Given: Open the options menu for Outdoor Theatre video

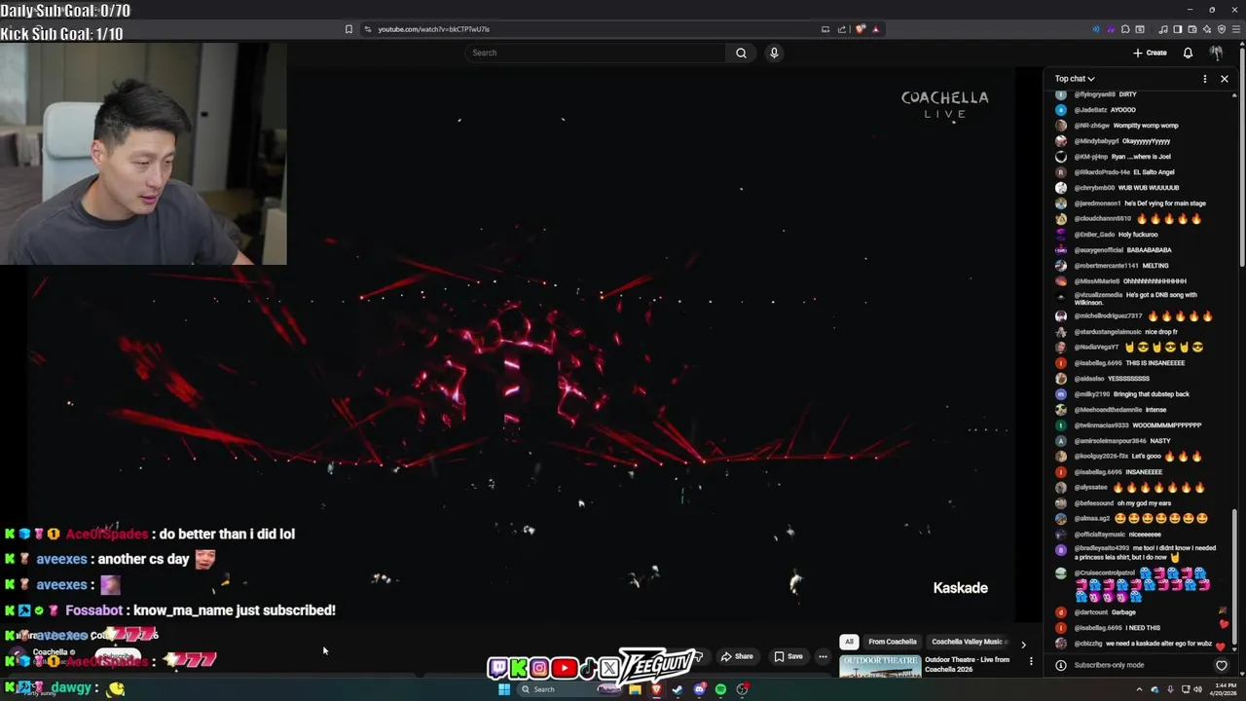Looking at the screenshot, I should (x=1031, y=661).
